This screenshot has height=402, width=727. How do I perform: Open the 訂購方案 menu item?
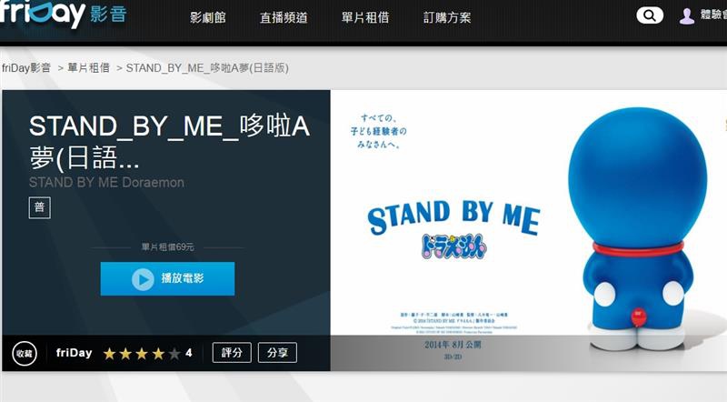[447, 17]
